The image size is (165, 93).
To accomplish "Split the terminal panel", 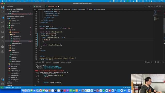I will (x=155, y=62).
